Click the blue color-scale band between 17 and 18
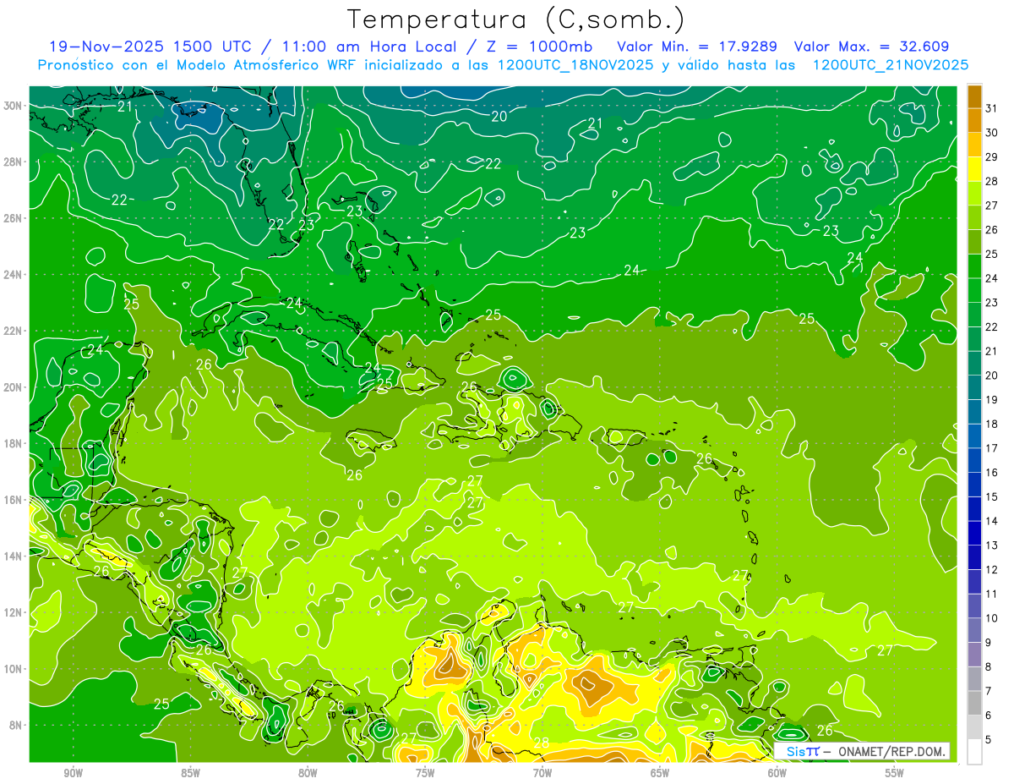The width and height of the screenshot is (1014, 784). (x=974, y=436)
